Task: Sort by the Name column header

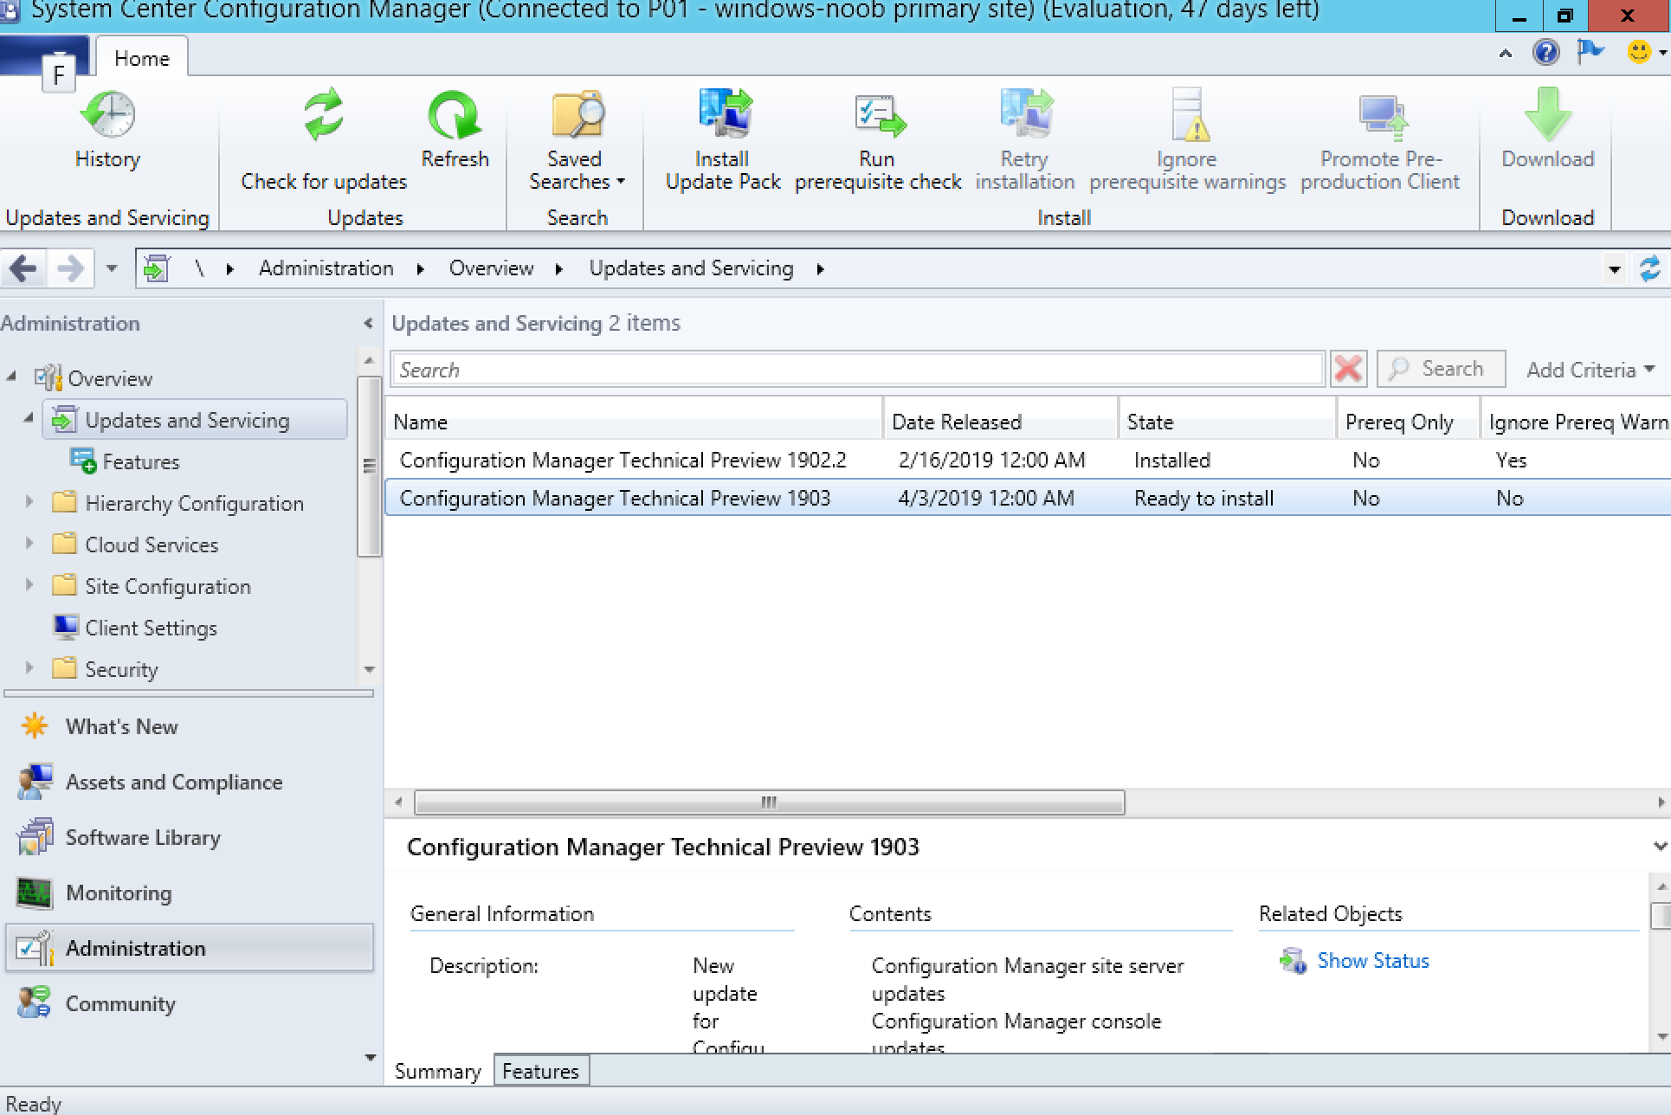Action: pos(634,422)
